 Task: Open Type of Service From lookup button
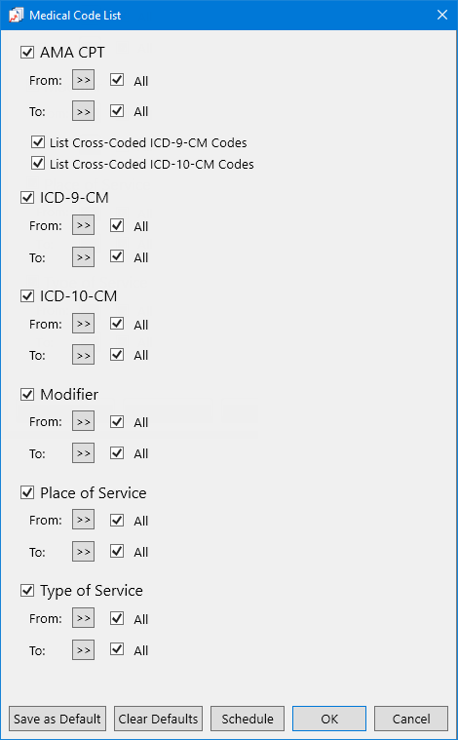(x=83, y=618)
